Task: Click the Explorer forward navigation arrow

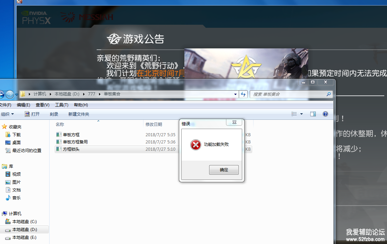Action: [x=10, y=94]
